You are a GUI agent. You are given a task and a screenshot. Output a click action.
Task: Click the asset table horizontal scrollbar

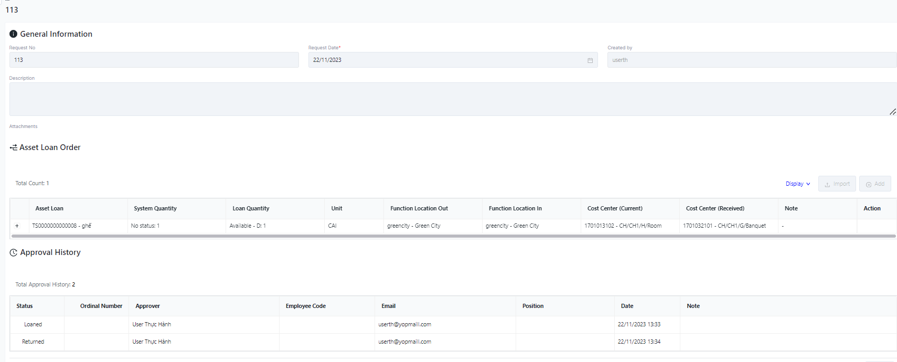[453, 236]
